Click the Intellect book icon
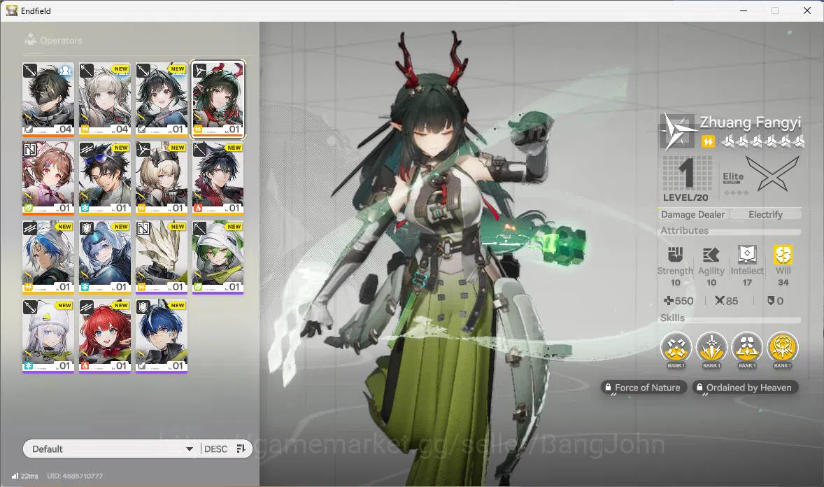The image size is (824, 487). (747, 255)
